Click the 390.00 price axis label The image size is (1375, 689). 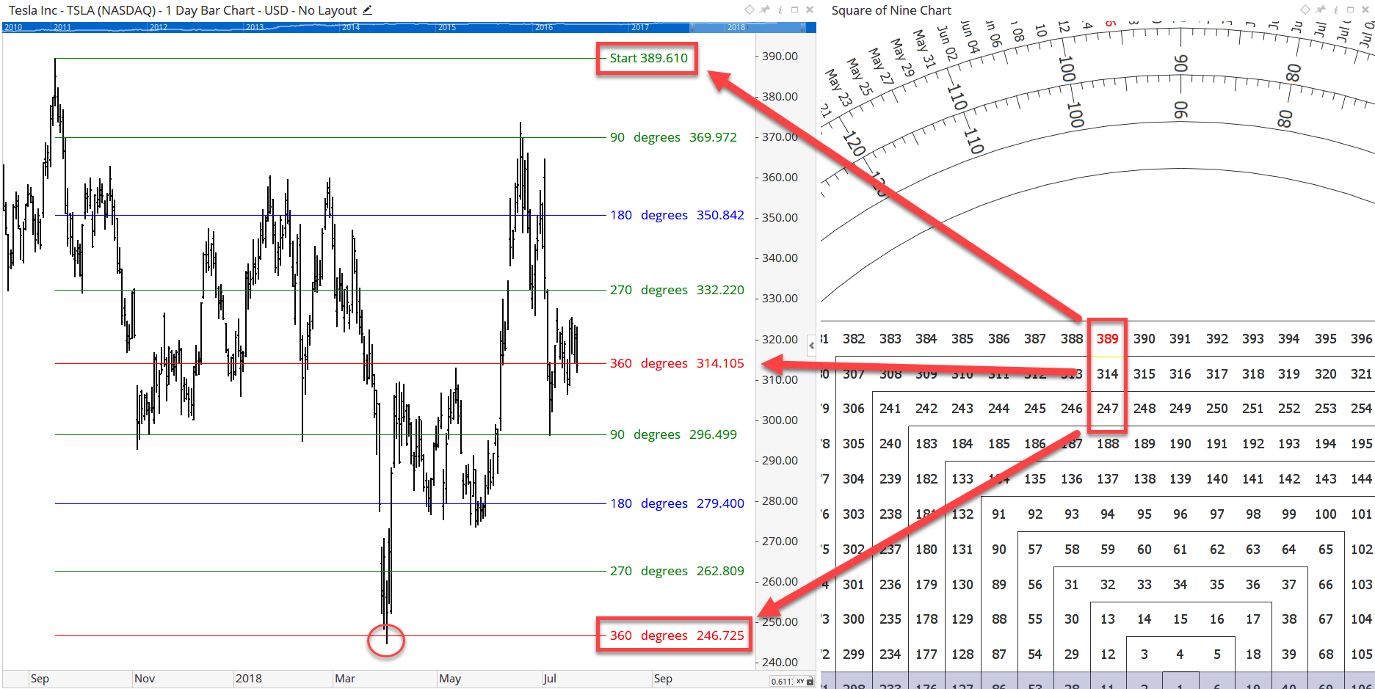780,56
